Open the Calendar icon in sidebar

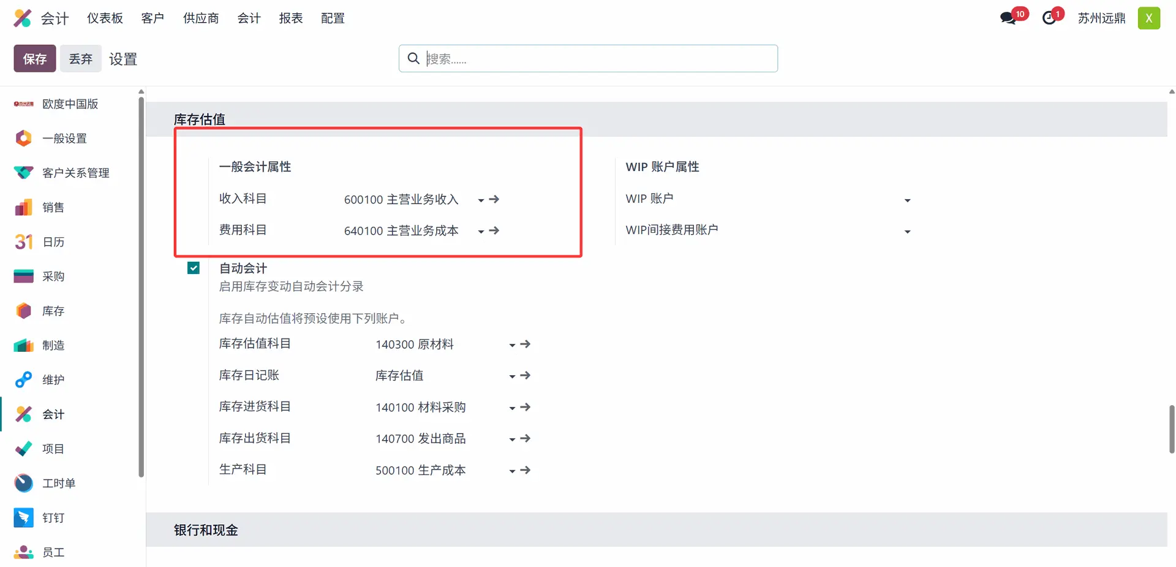tap(24, 242)
